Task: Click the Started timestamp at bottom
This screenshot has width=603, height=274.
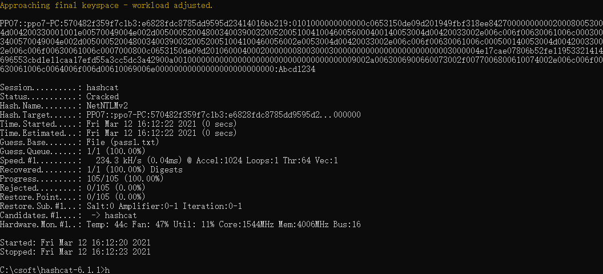Action: click(75, 243)
